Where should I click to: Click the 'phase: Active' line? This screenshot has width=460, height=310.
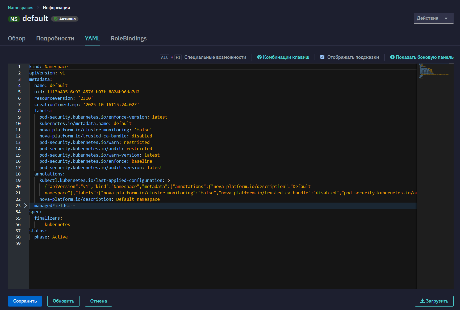(x=51, y=237)
